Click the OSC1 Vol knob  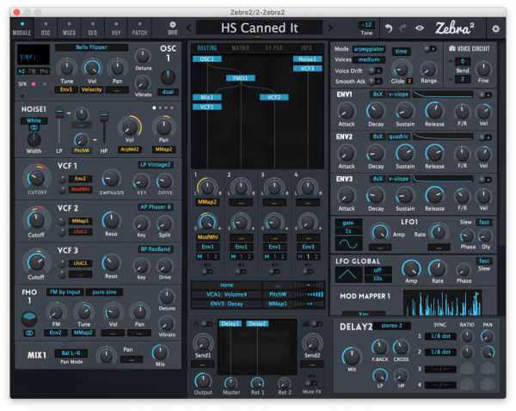[x=93, y=68]
